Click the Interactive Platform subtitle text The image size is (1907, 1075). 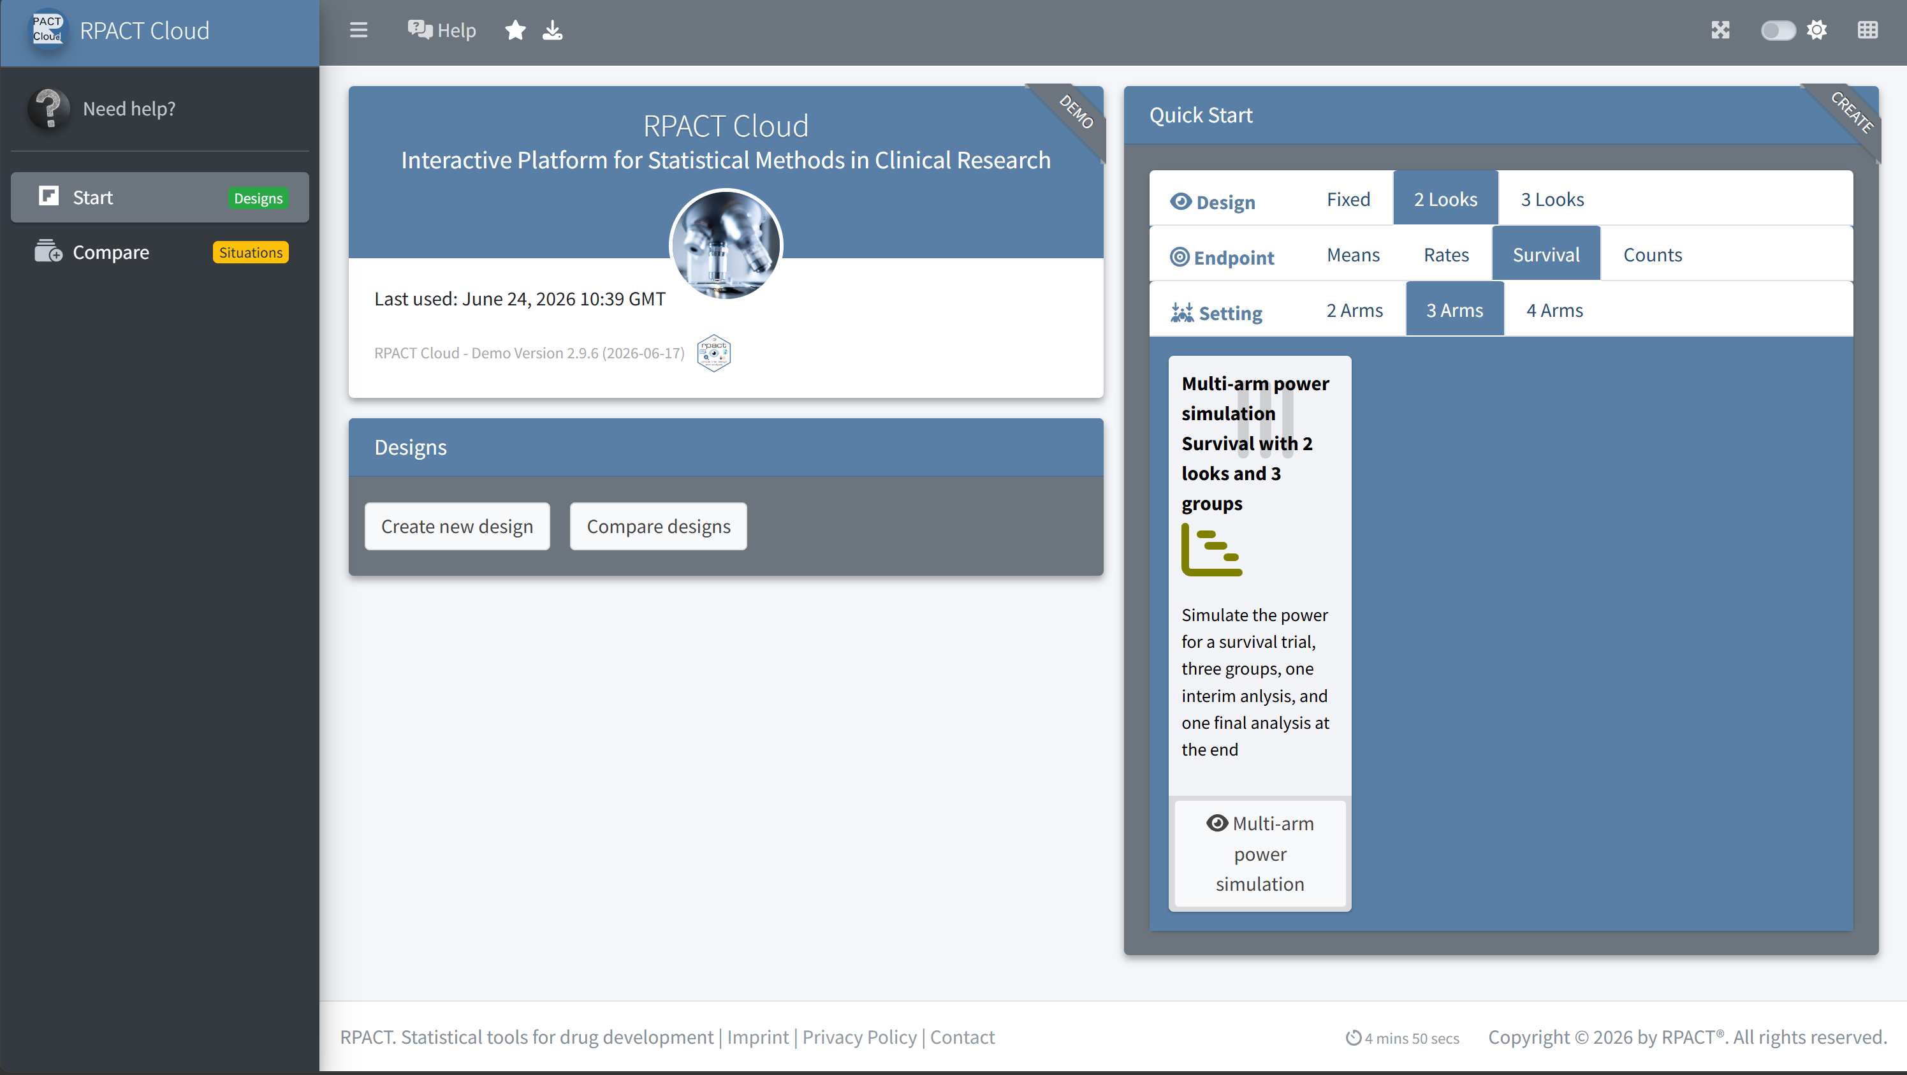pos(726,160)
